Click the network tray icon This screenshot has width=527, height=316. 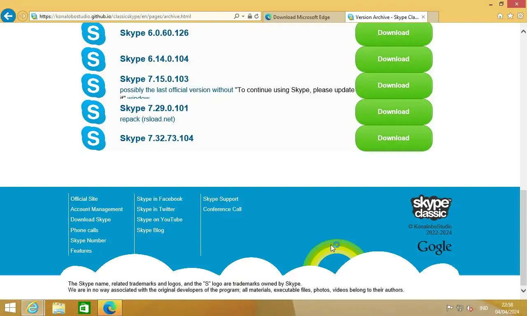460,308
